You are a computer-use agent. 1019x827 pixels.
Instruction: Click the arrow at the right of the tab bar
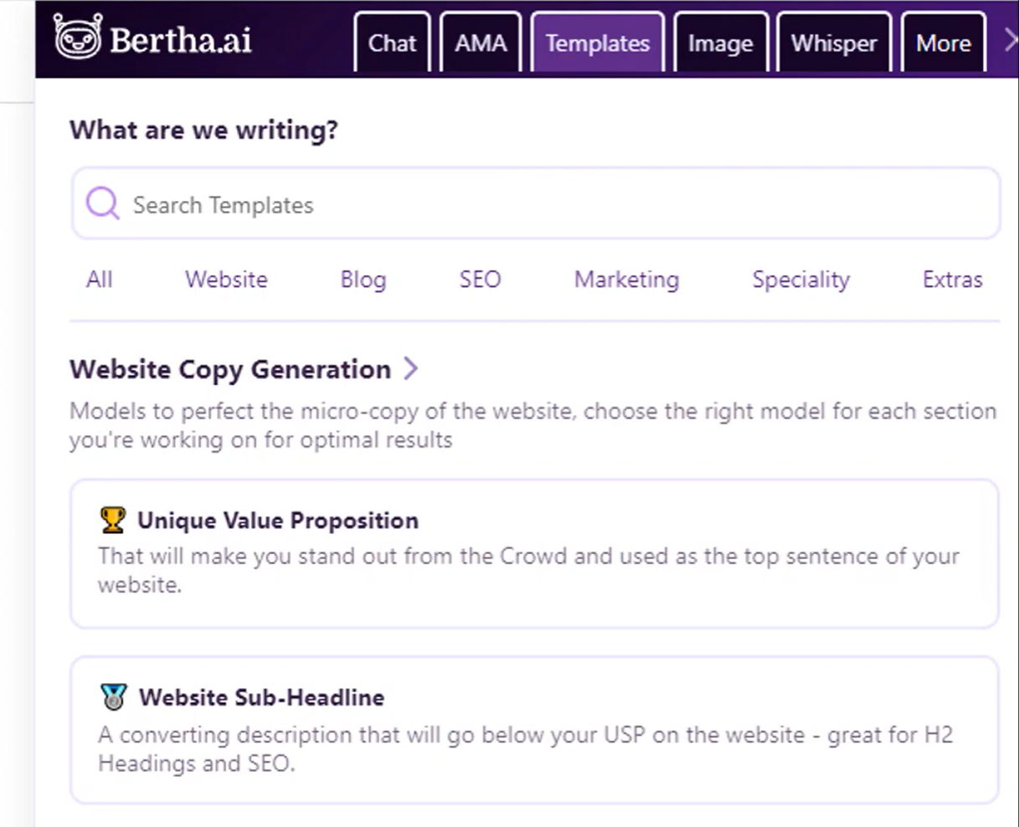click(x=1010, y=39)
